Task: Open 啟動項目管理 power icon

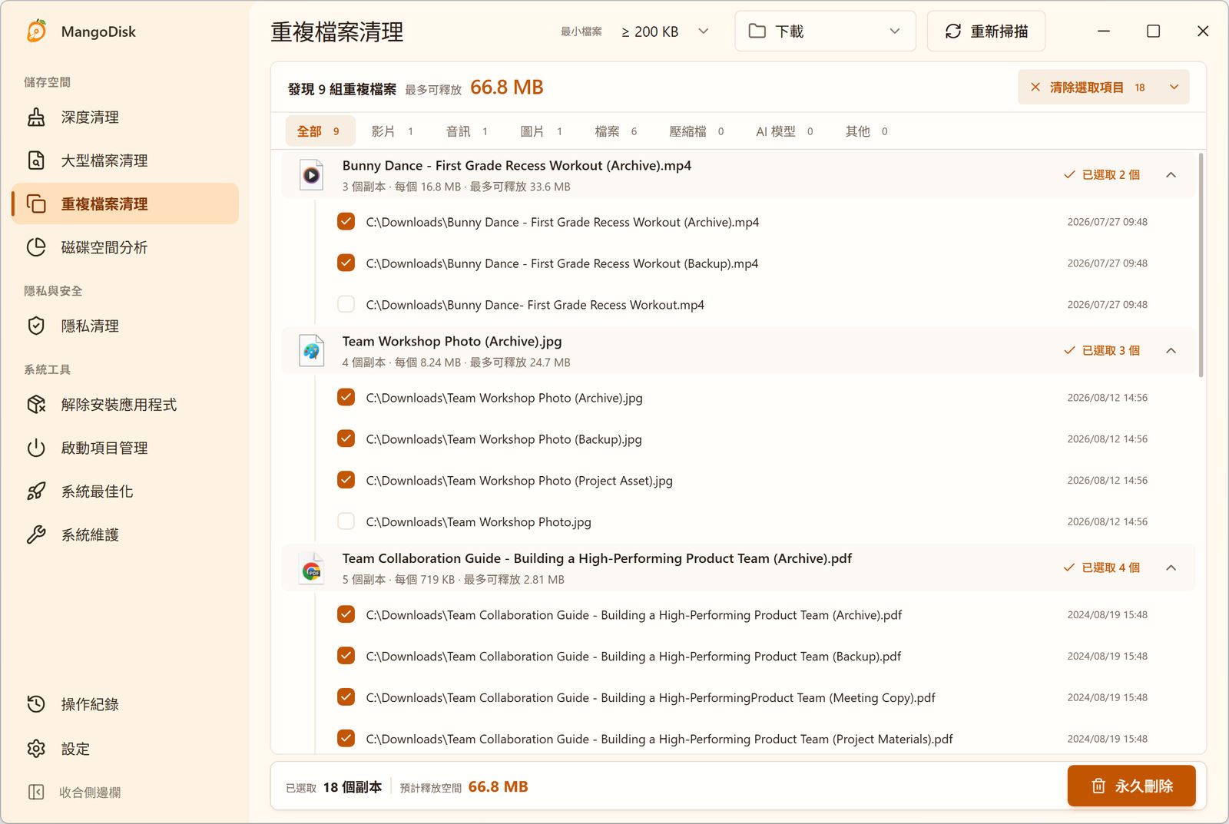Action: tap(36, 448)
